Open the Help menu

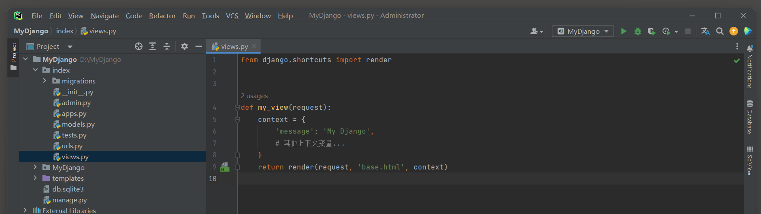pos(285,16)
